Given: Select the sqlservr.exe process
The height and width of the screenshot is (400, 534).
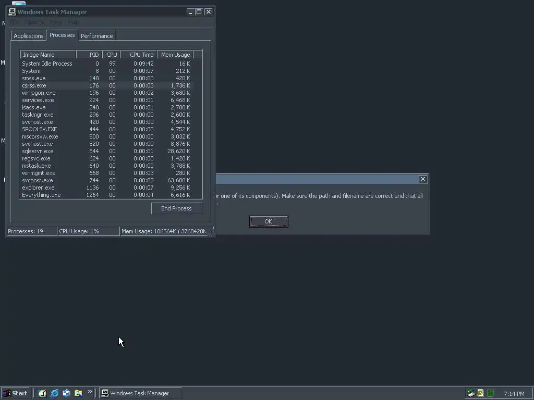Looking at the screenshot, I should coord(107,152).
